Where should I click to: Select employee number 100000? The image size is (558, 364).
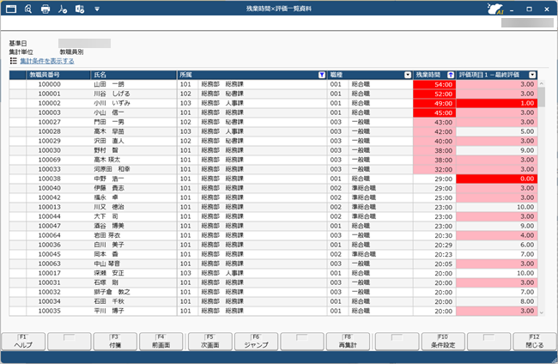50,84
